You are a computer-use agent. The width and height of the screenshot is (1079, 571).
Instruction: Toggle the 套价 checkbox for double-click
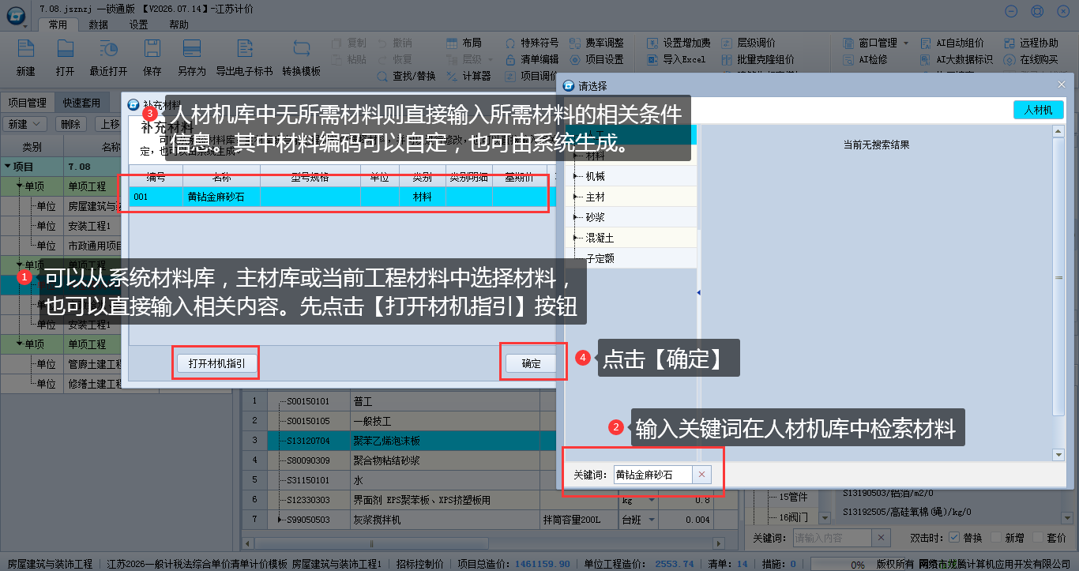[1039, 538]
